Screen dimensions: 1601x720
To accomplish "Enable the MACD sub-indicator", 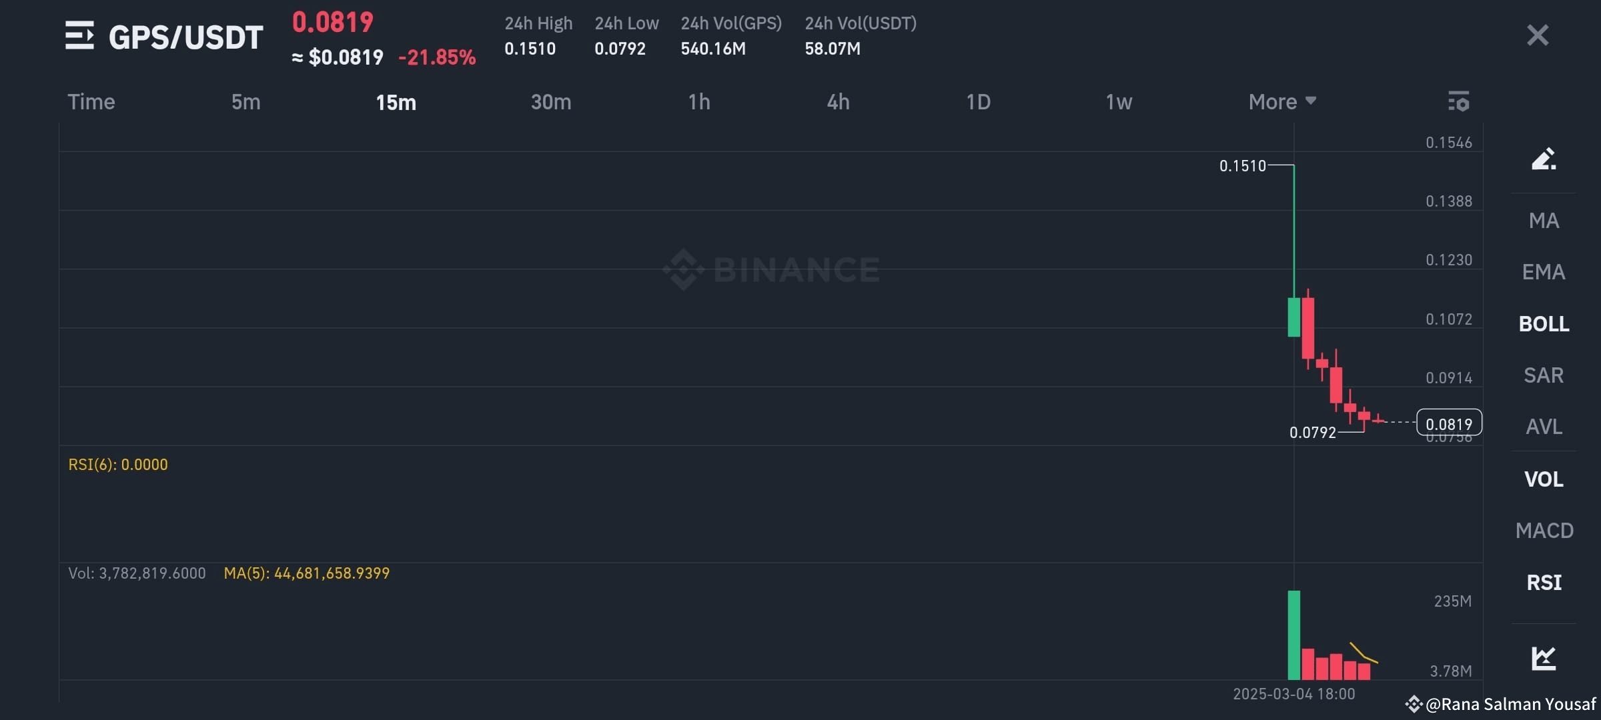I will [x=1544, y=531].
